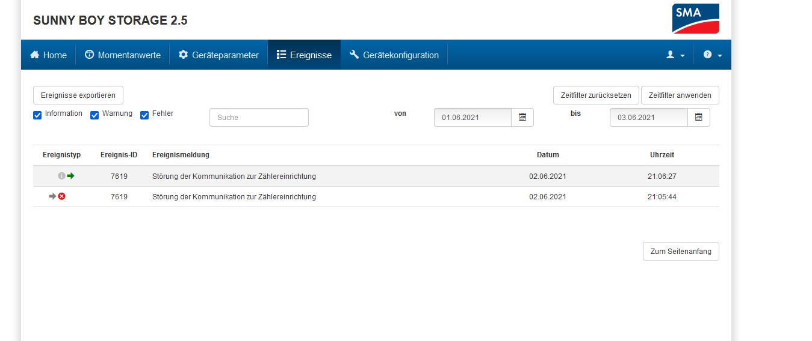Click Ereignis-ID 7619 in 21:06:27 row
This screenshot has width=812, height=341.
coord(119,177)
